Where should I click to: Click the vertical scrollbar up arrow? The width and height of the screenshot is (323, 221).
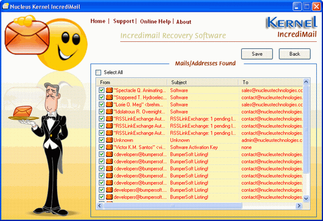coord(306,82)
